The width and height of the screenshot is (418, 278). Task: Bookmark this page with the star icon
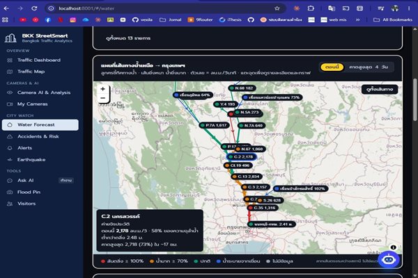(277, 8)
